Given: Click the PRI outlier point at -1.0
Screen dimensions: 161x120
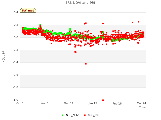Looking at the screenshot, I should pyautogui.click(x=103, y=100).
